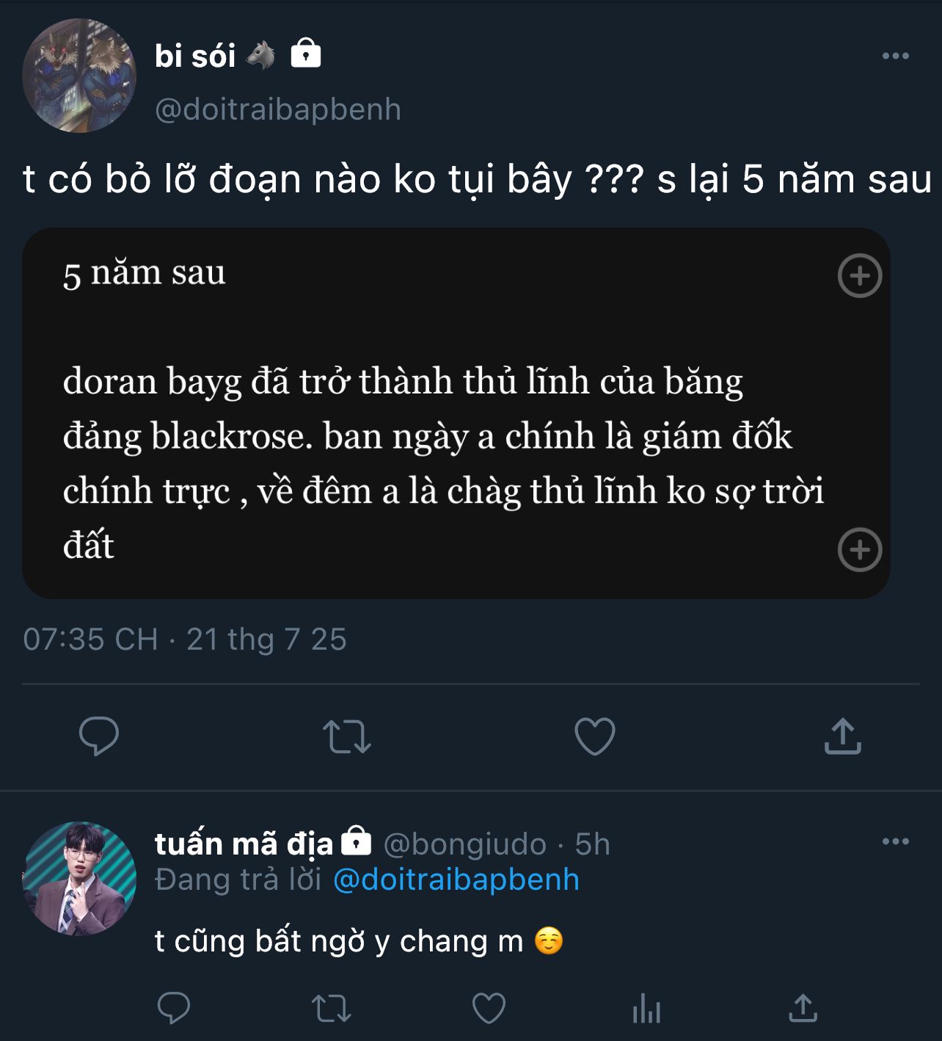Open more options on tuấn mã địa's reply

point(895,841)
